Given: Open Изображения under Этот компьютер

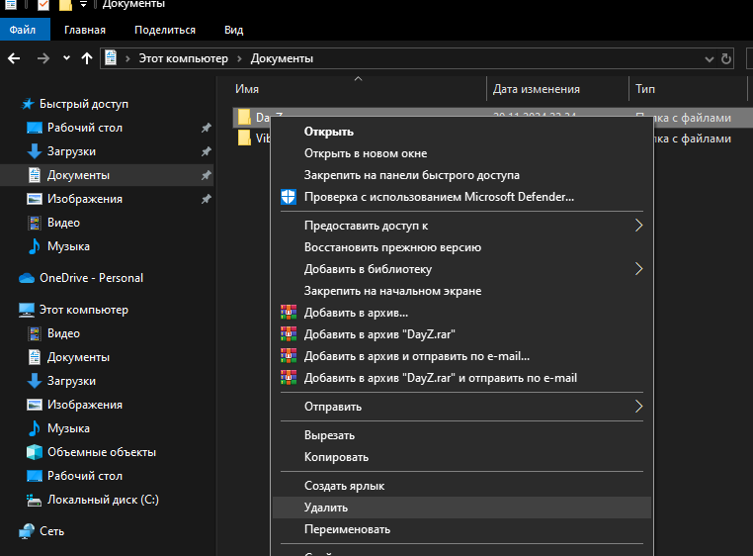Looking at the screenshot, I should [x=85, y=405].
